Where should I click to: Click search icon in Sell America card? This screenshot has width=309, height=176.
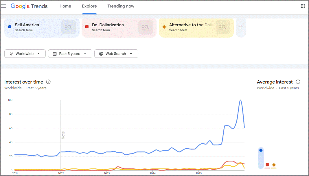68,27
